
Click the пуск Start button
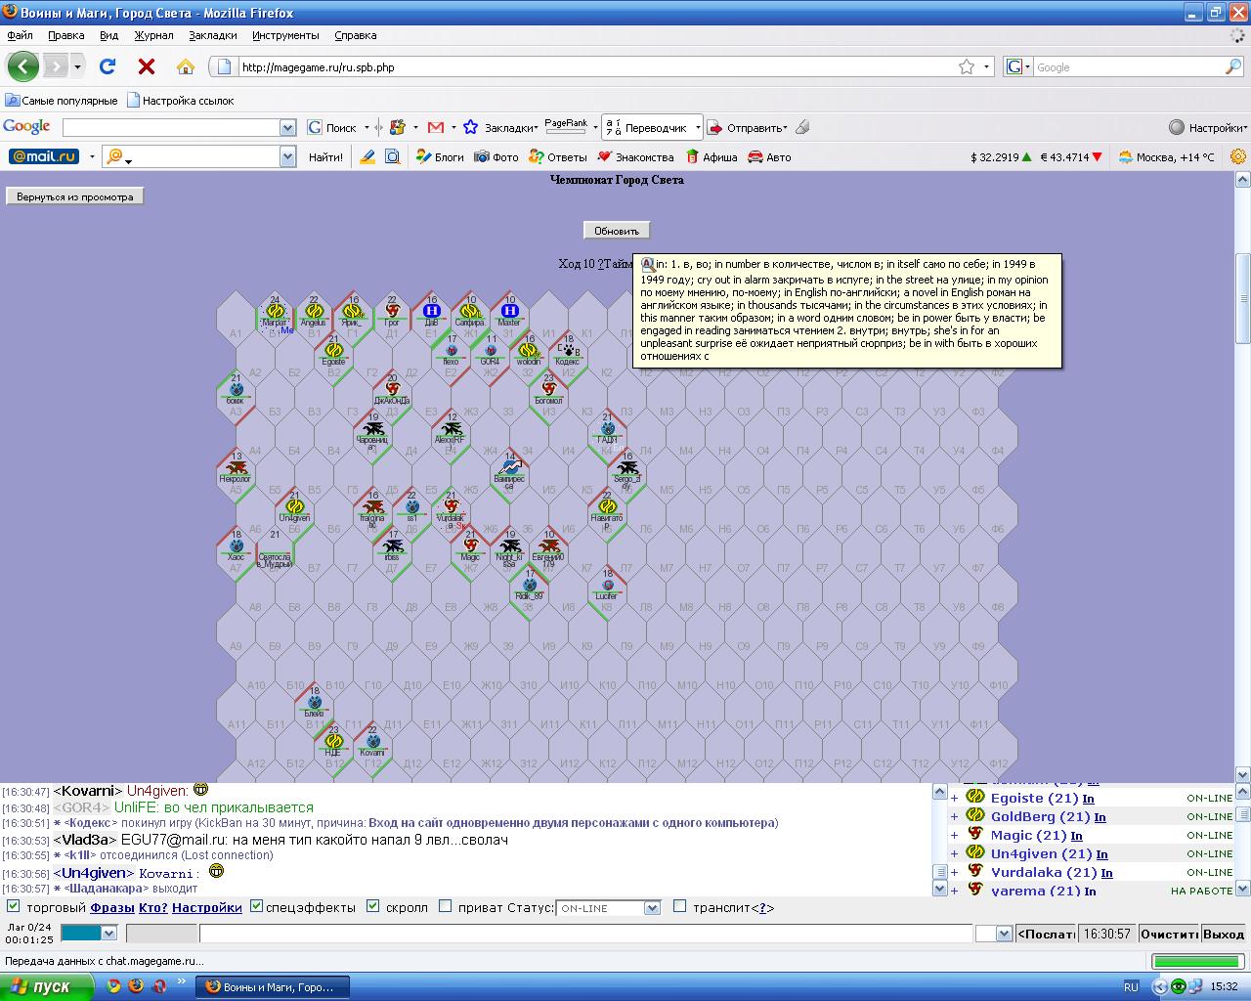click(47, 986)
